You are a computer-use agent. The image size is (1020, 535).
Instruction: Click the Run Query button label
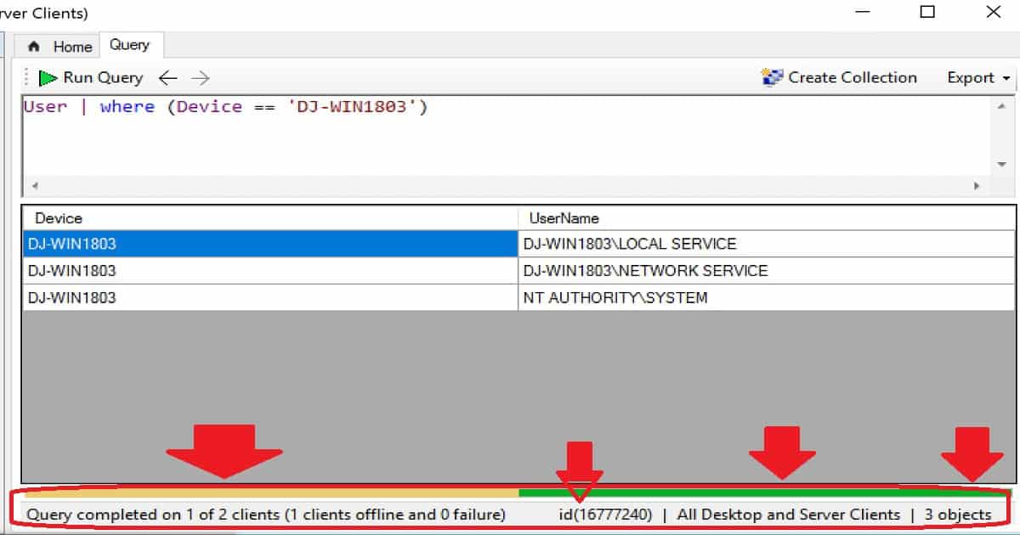pyautogui.click(x=103, y=78)
